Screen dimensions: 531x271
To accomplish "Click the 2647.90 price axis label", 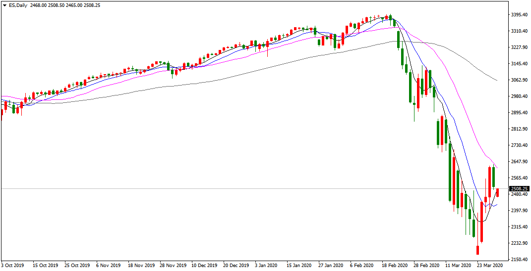I will 519,162.
